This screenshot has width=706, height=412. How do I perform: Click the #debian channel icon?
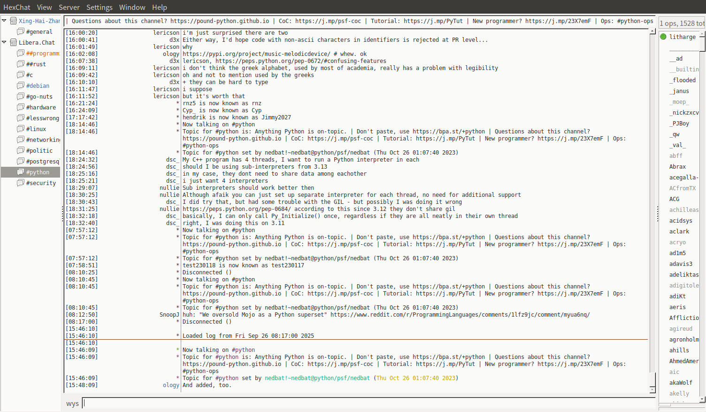[x=21, y=86]
